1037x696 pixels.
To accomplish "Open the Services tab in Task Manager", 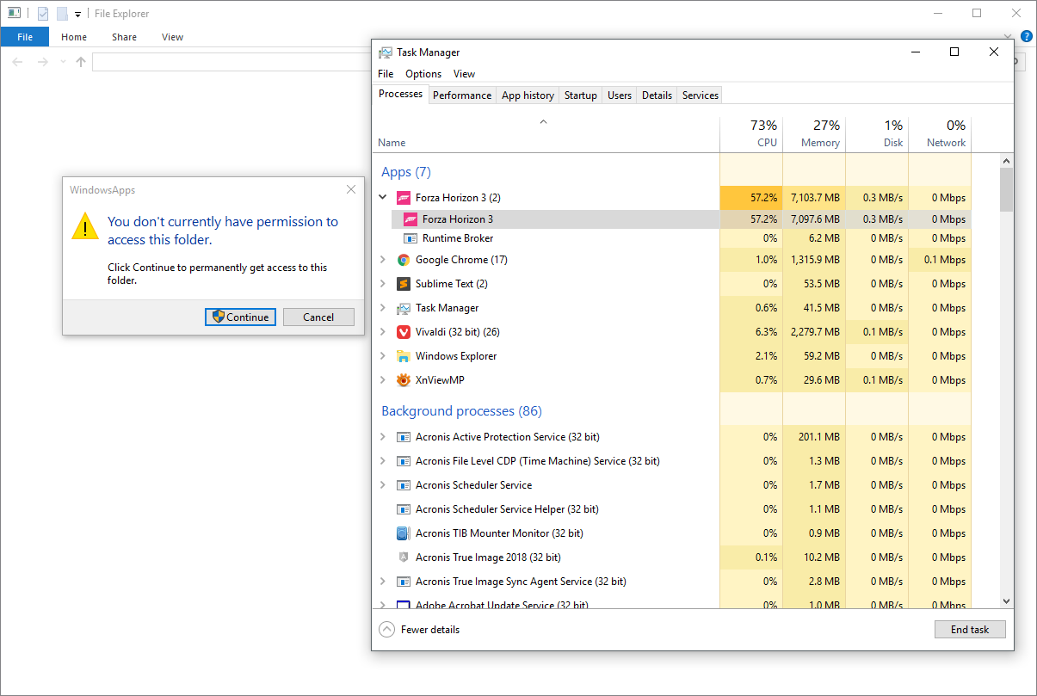I will pyautogui.click(x=701, y=95).
